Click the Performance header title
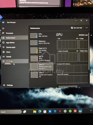 pyautogui.click(x=35, y=28)
